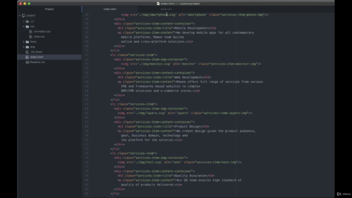Viewport: 352px width, 198px height.
Task: Expand the img folder arrow
Action: click(x=24, y=47)
